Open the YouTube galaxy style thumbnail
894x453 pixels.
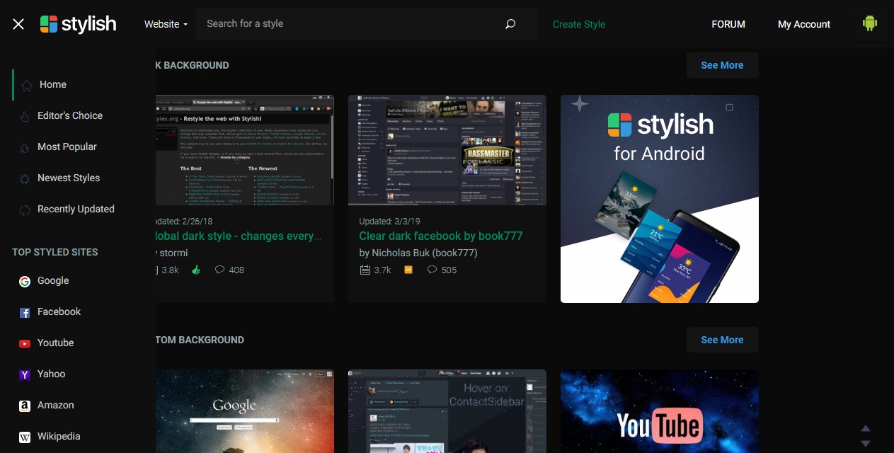pyautogui.click(x=660, y=411)
